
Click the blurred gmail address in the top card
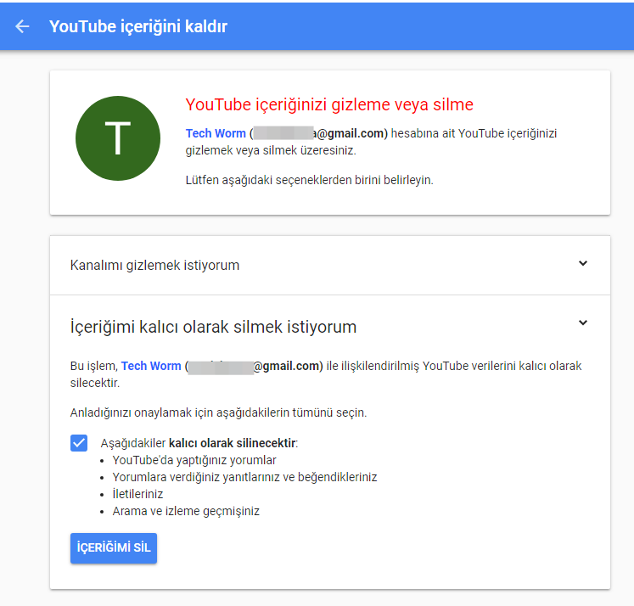click(318, 133)
